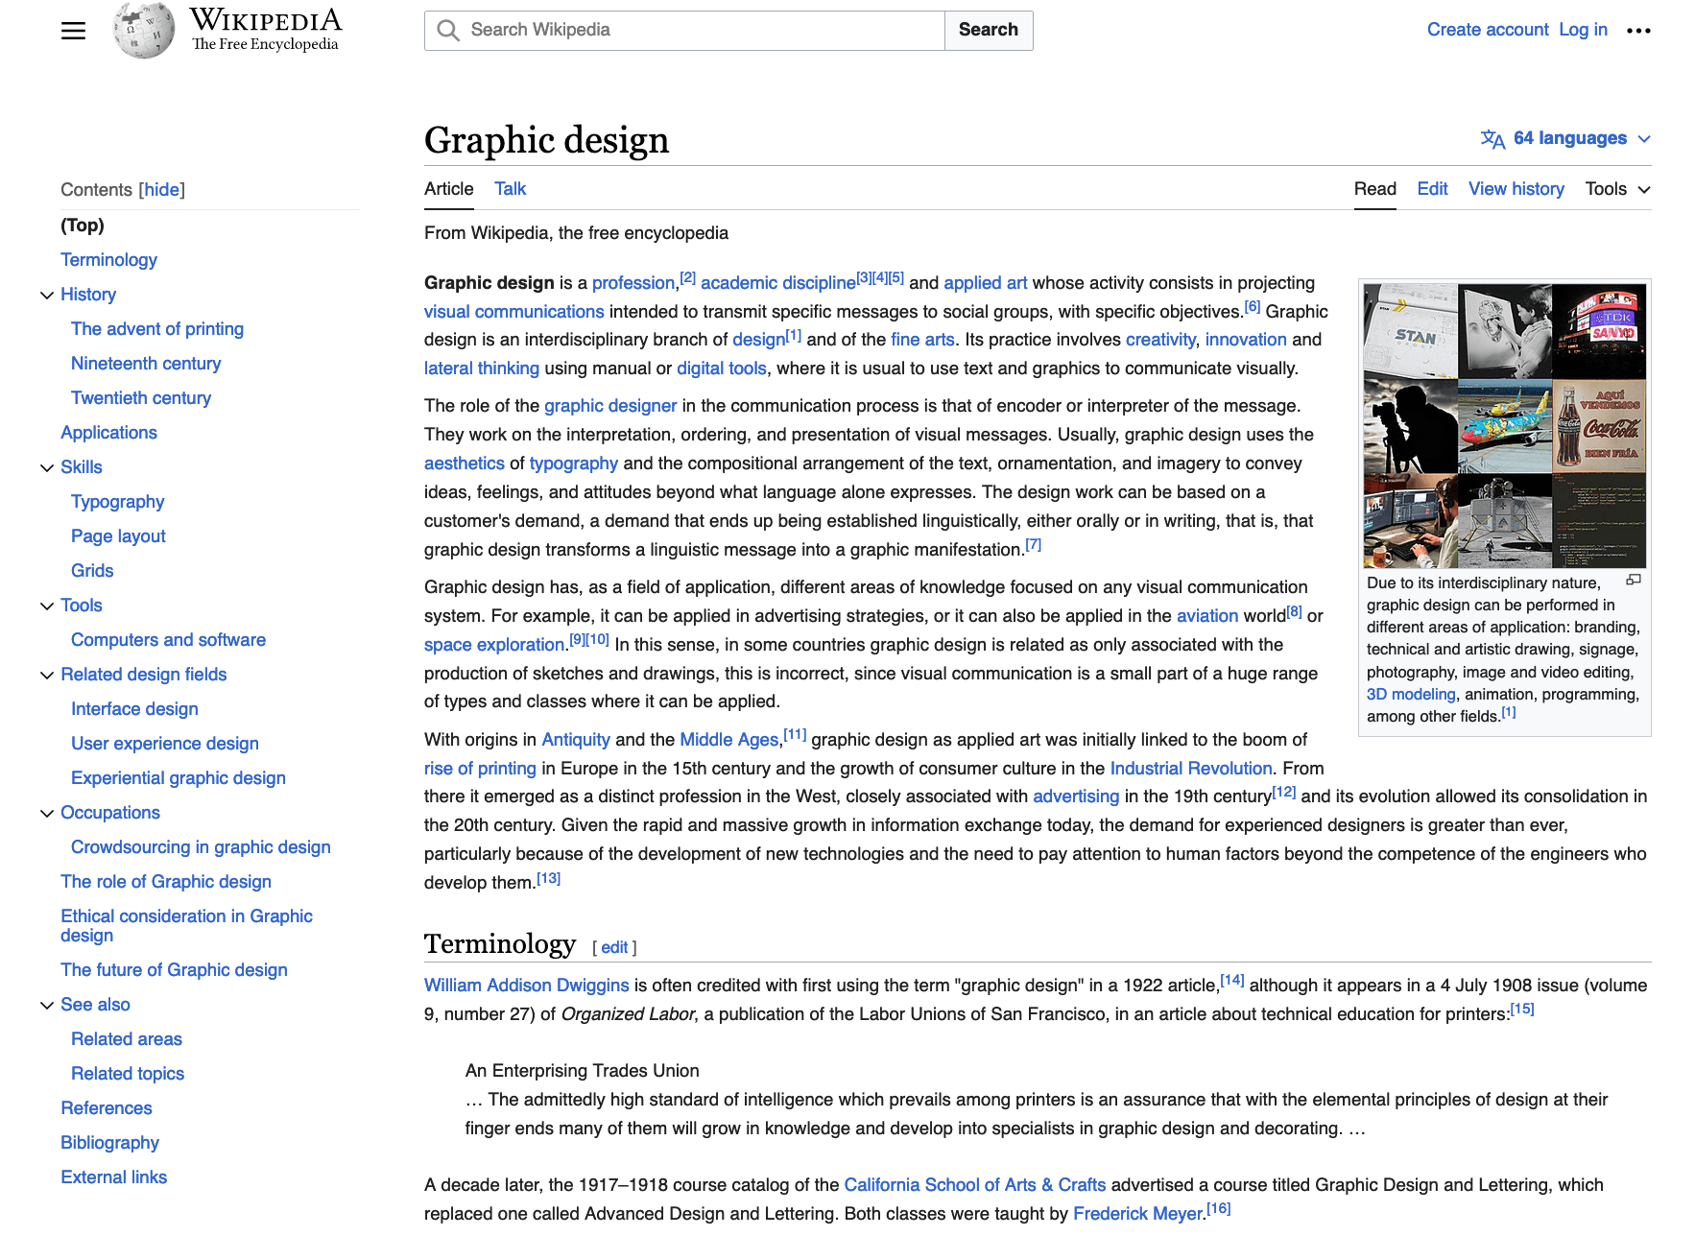Collapse the Tools section in contents sidebar
The height and width of the screenshot is (1236, 1695).
point(47,606)
